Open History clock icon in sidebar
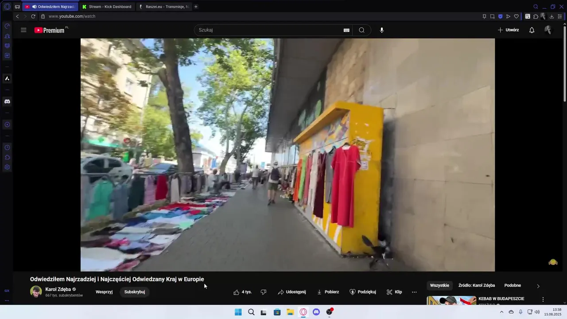Screen dimensions: 567x319 [x=7, y=148]
